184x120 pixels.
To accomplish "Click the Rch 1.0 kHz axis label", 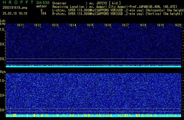I will [2, 81].
